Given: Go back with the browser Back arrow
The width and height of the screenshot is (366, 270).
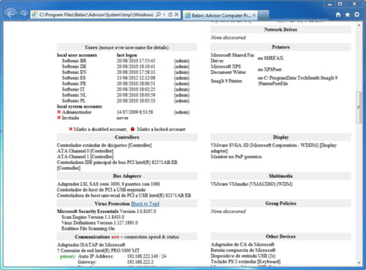Looking at the screenshot, I should pyautogui.click(x=10, y=14).
